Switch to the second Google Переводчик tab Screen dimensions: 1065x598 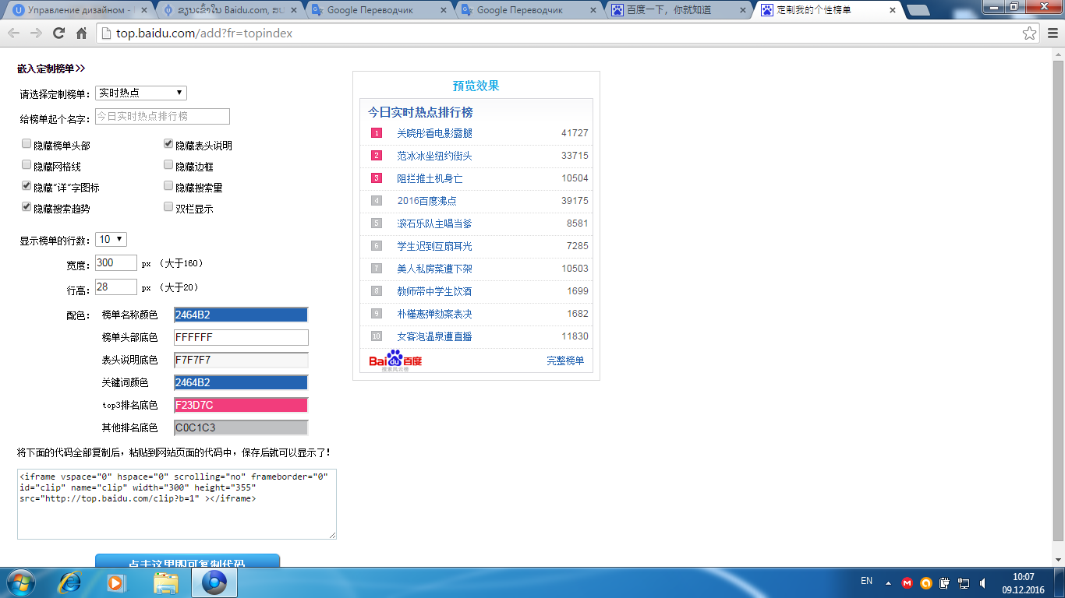pyautogui.click(x=528, y=10)
